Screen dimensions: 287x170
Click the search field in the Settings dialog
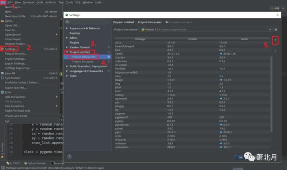pyautogui.click(x=87, y=22)
